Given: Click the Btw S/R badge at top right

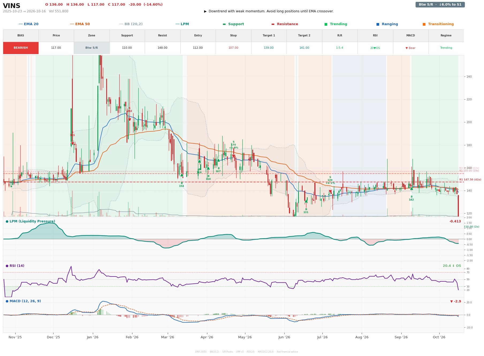Looking at the screenshot, I should [x=440, y=5].
